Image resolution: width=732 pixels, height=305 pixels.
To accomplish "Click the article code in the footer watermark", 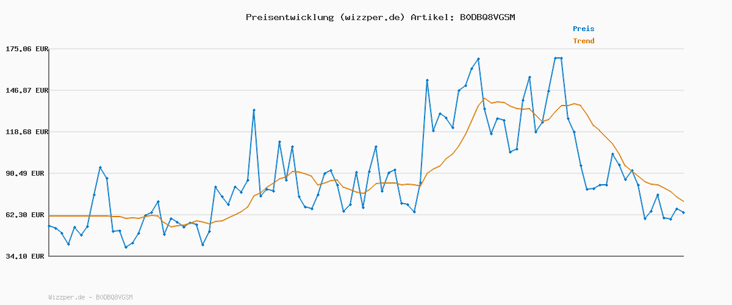I will point(114,297).
